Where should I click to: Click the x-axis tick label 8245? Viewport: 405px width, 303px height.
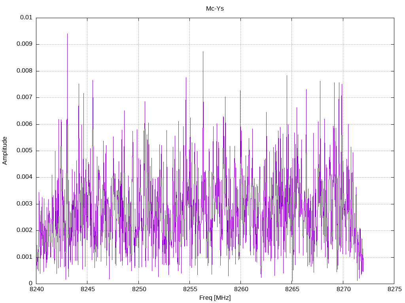pos(87,289)
